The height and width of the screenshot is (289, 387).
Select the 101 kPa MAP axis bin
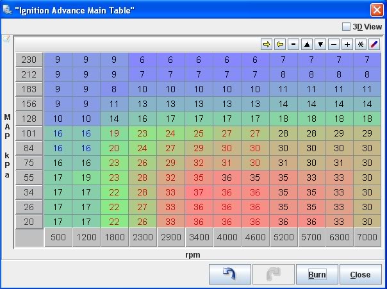tap(29, 133)
